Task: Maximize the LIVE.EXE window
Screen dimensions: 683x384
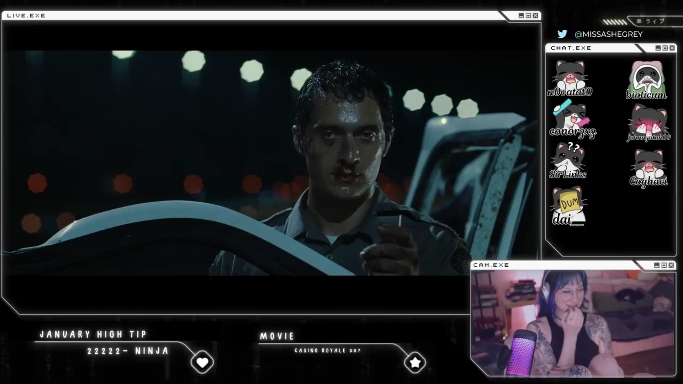Action: [528, 16]
